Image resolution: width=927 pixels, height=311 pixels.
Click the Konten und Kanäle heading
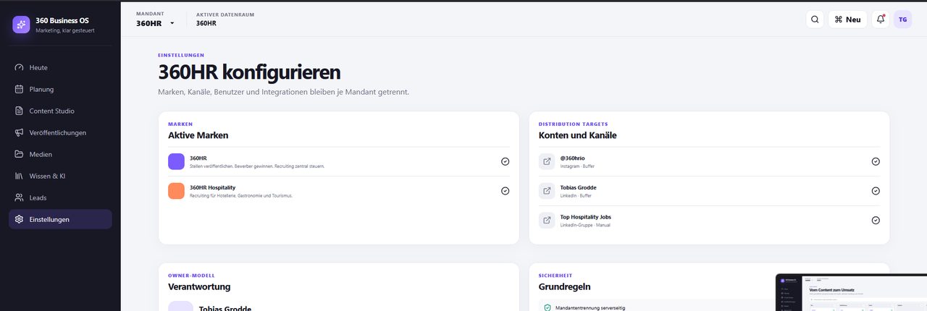click(x=578, y=135)
